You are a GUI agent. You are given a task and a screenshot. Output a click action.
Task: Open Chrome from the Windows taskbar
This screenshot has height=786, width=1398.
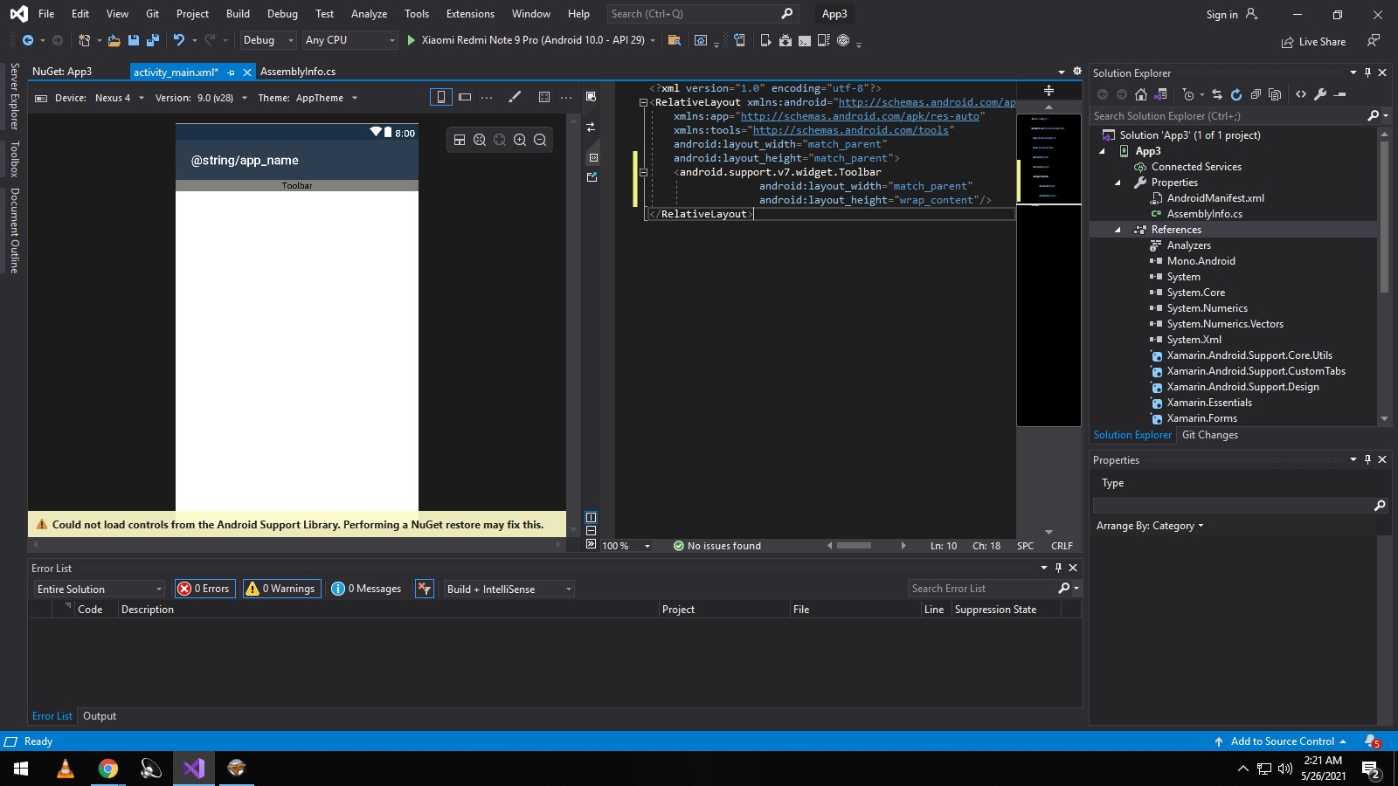point(107,769)
